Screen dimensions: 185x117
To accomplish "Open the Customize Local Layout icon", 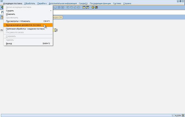I will coord(96,7).
